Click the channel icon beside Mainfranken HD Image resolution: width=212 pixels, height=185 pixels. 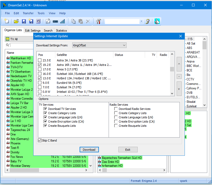8,58
